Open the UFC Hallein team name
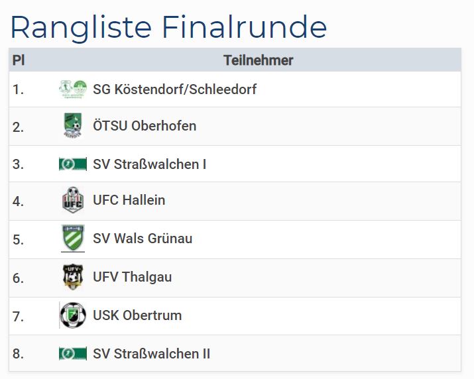474x379 pixels. (129, 200)
